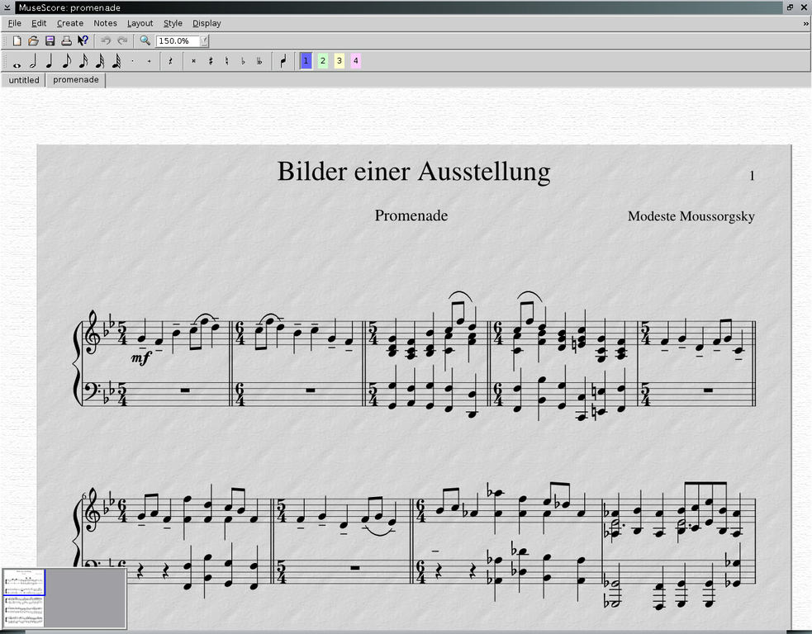The image size is (812, 634).
Task: Click the What's This help icon
Action: pyautogui.click(x=83, y=40)
